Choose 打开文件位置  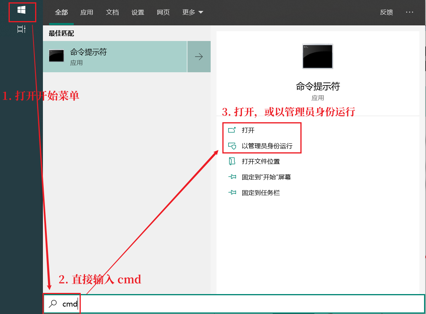pos(261,161)
